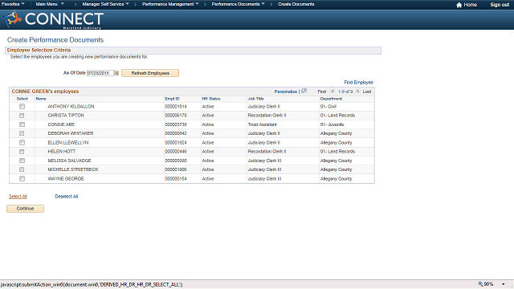Viewport: 514px width, 289px height.
Task: Sort by Name column header
Action: pos(41,99)
